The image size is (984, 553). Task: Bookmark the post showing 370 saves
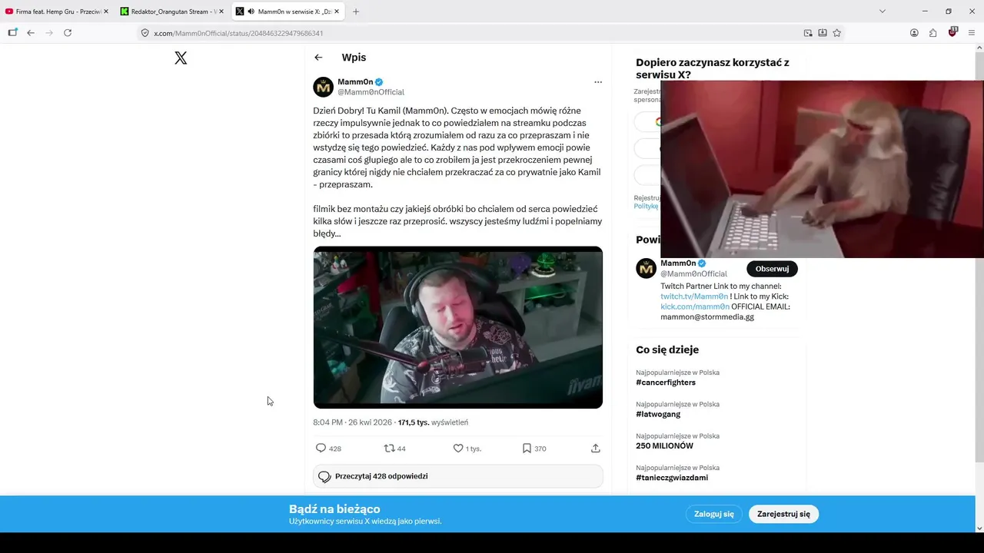click(x=527, y=449)
